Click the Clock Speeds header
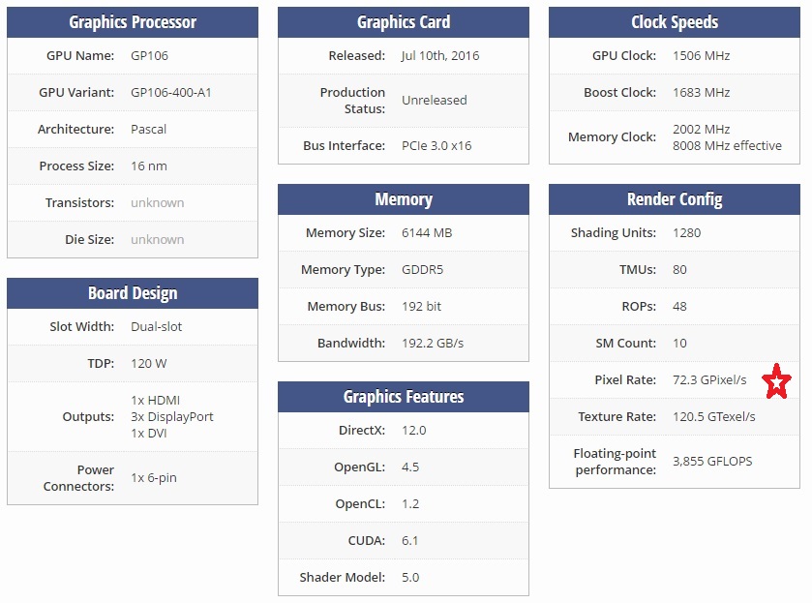812x603 pixels. click(x=675, y=22)
